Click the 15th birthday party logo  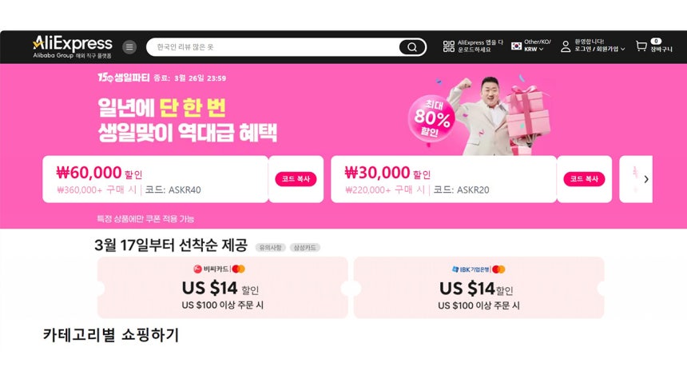124,78
